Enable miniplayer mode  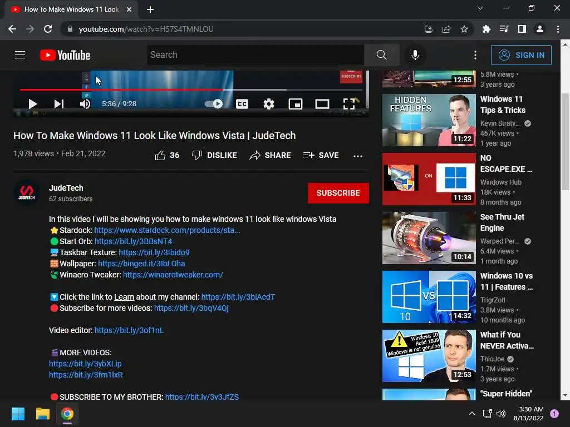pos(295,104)
